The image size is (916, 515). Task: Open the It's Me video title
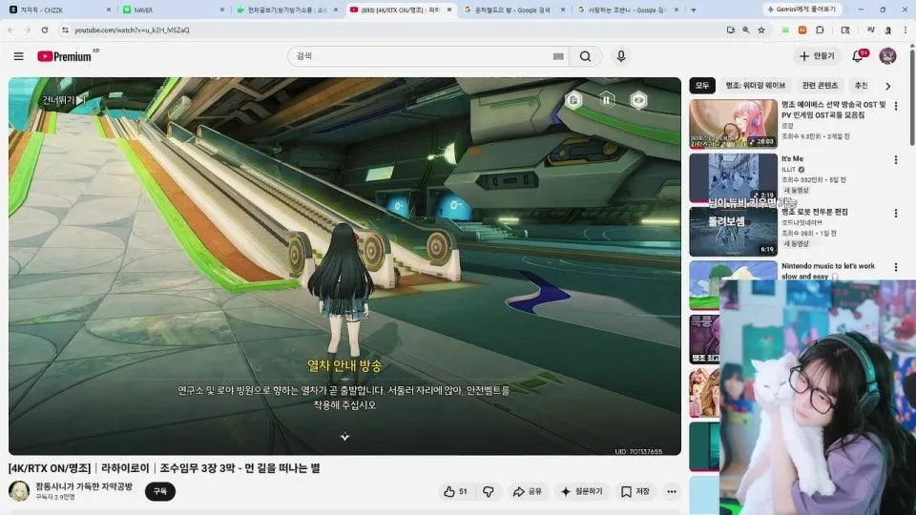pos(792,159)
